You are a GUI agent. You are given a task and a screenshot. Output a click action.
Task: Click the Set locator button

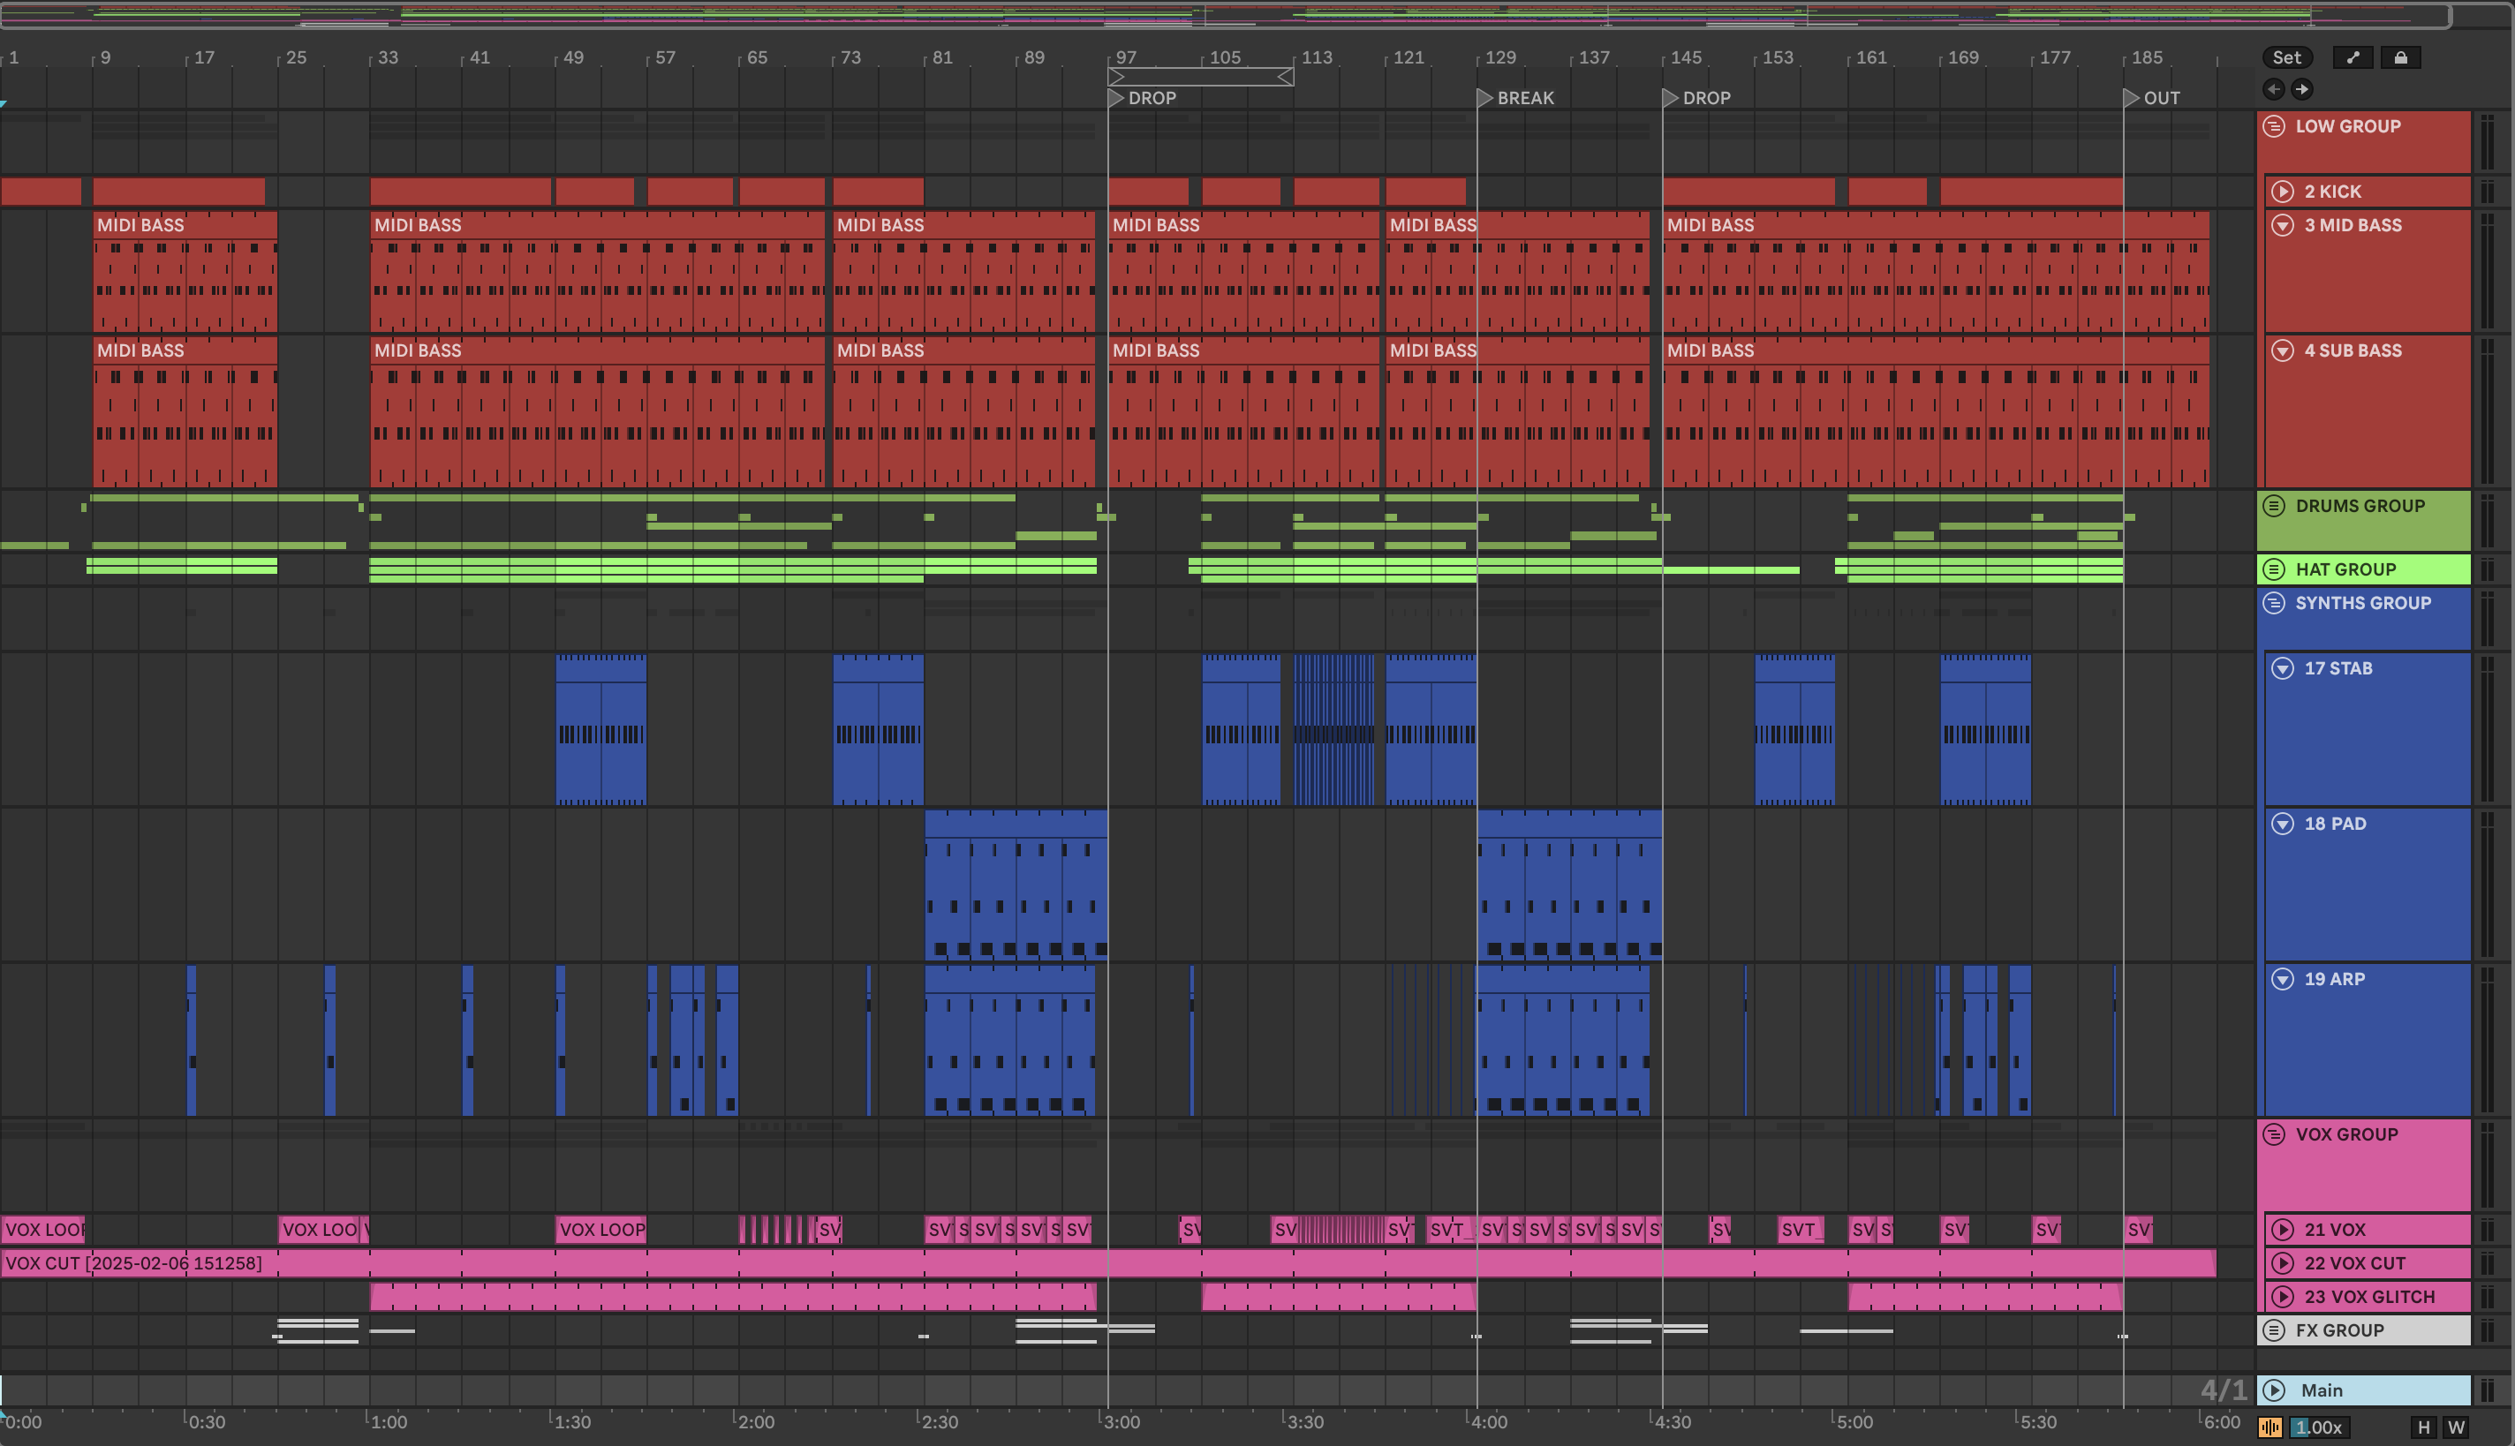coord(2286,57)
